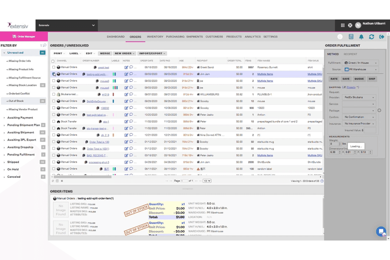Image resolution: width=390 pixels, height=260 pixels.
Task: Open the Presets link
Action: point(351,87)
